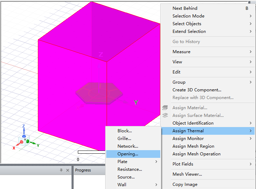The image size is (256, 189).
Task: Select Opening... in the thermal submenu
Action: click(128, 154)
